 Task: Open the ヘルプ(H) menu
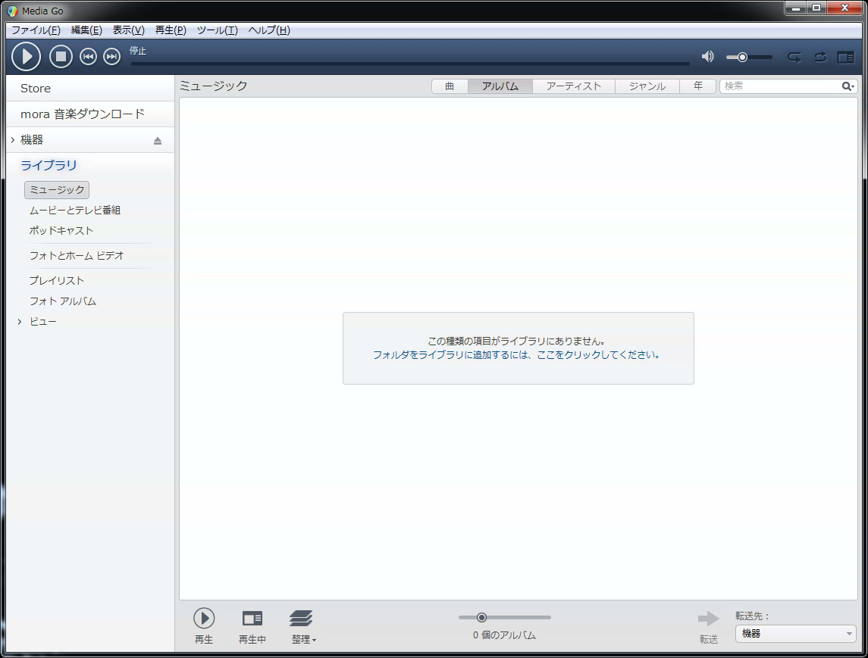269,30
